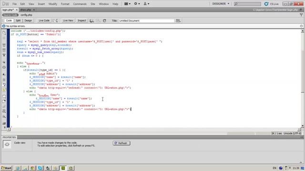Click the code line "include ('../includes/config.php');"
305x171 pixels.
point(38,30)
